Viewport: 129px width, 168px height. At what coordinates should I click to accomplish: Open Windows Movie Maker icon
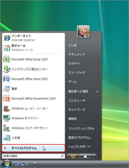coord(7,109)
